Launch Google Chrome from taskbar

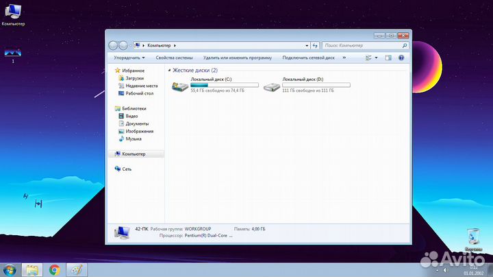[54, 269]
